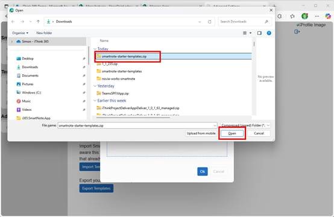Open the Compressed (zipped) Folder filter
Image resolution: width=334 pixels, height=217 pixels.
(x=245, y=125)
